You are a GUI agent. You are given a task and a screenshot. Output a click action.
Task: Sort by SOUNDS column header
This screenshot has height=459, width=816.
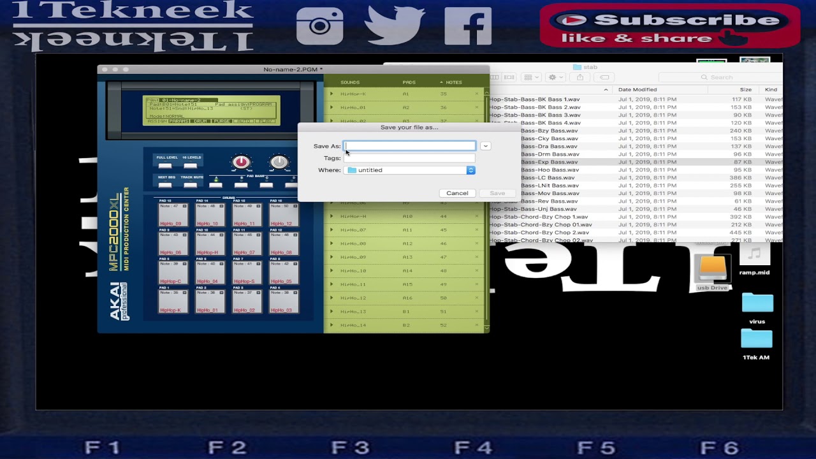pyautogui.click(x=350, y=82)
